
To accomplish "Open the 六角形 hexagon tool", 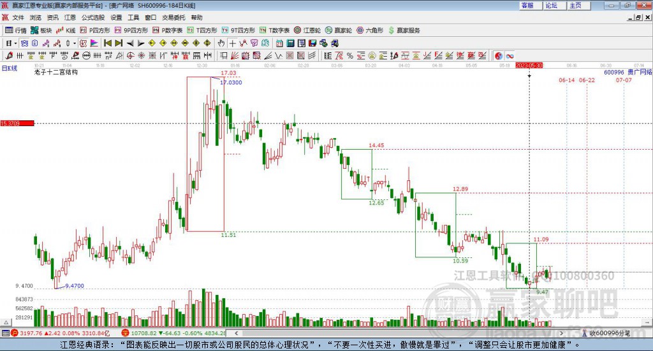I will point(370,31).
